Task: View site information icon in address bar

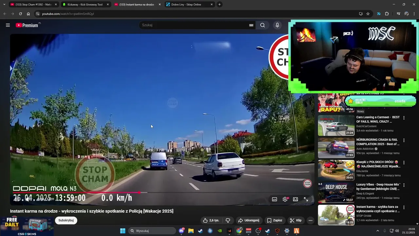Action: pyautogui.click(x=38, y=14)
